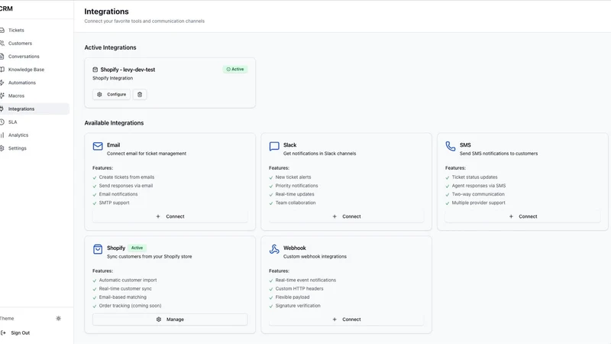Click the plus icon in SMS Connect
Image resolution: width=611 pixels, height=344 pixels.
[511, 216]
